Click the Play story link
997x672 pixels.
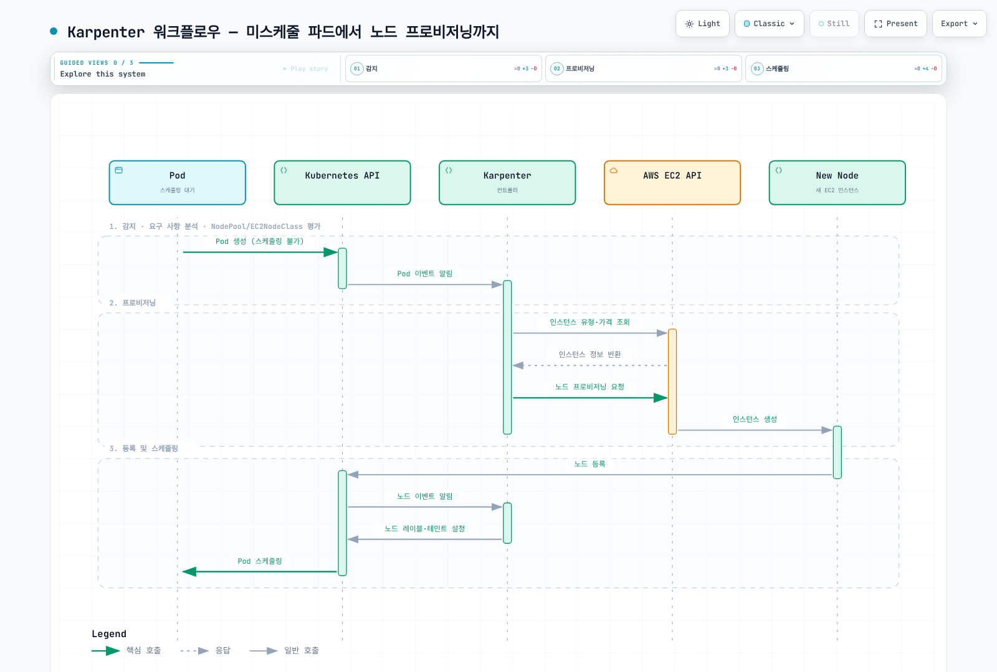305,69
